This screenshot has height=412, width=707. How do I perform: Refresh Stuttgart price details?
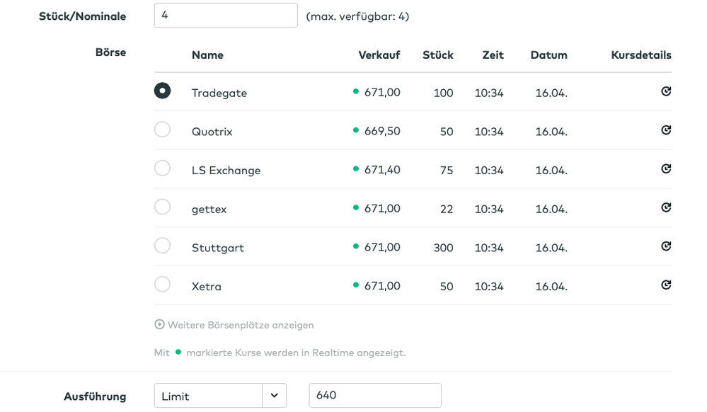(x=665, y=246)
